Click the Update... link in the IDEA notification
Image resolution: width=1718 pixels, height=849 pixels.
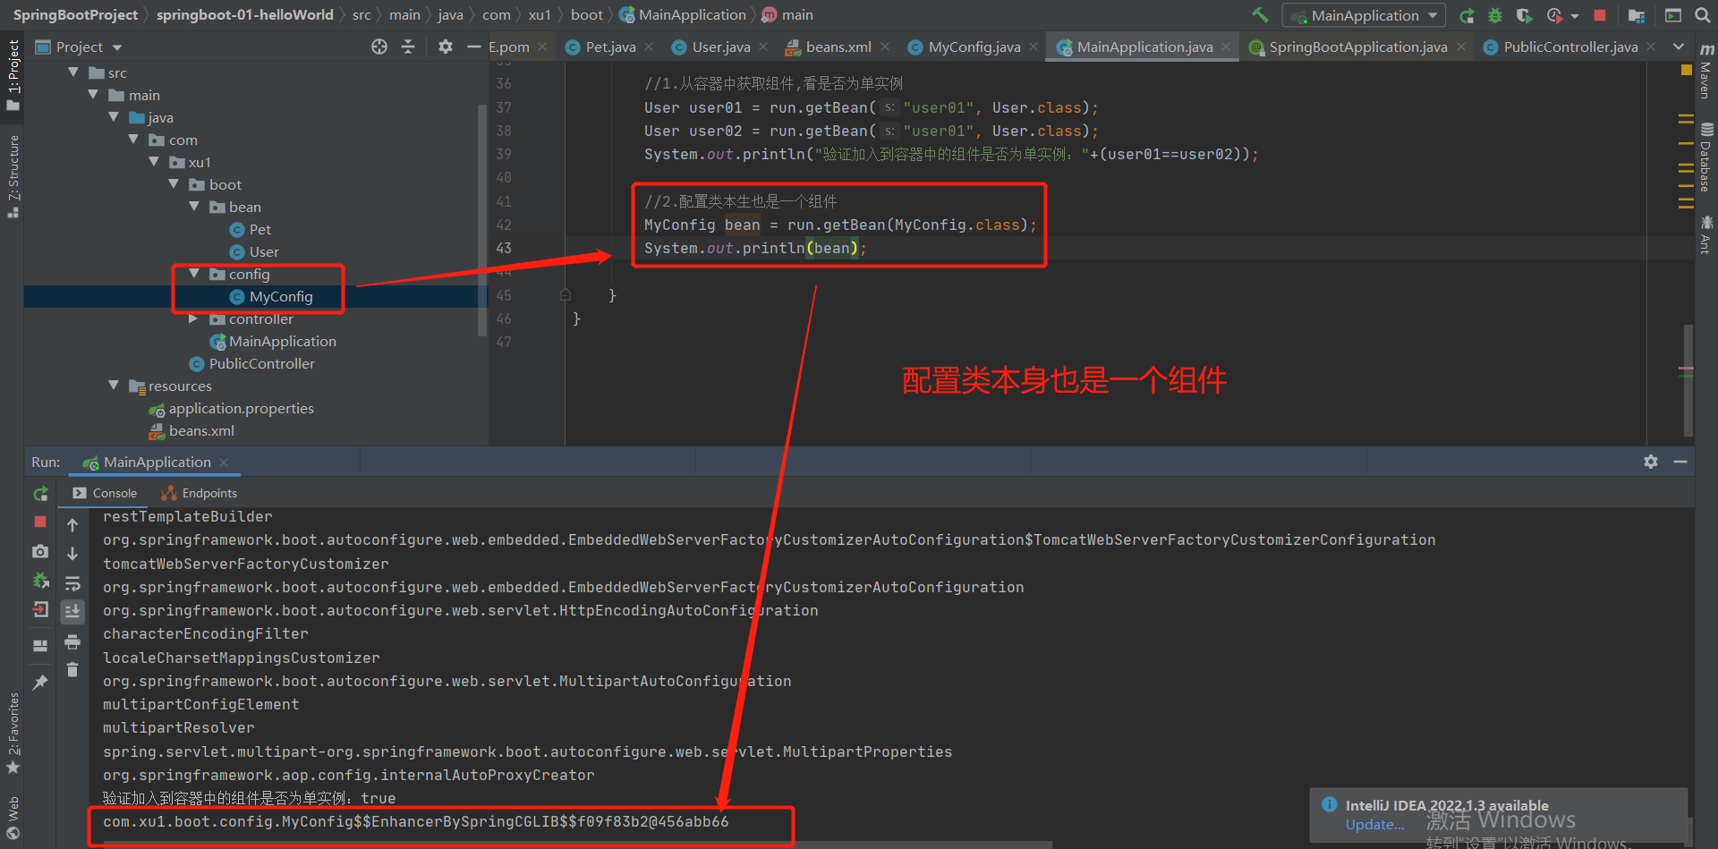tap(1374, 824)
